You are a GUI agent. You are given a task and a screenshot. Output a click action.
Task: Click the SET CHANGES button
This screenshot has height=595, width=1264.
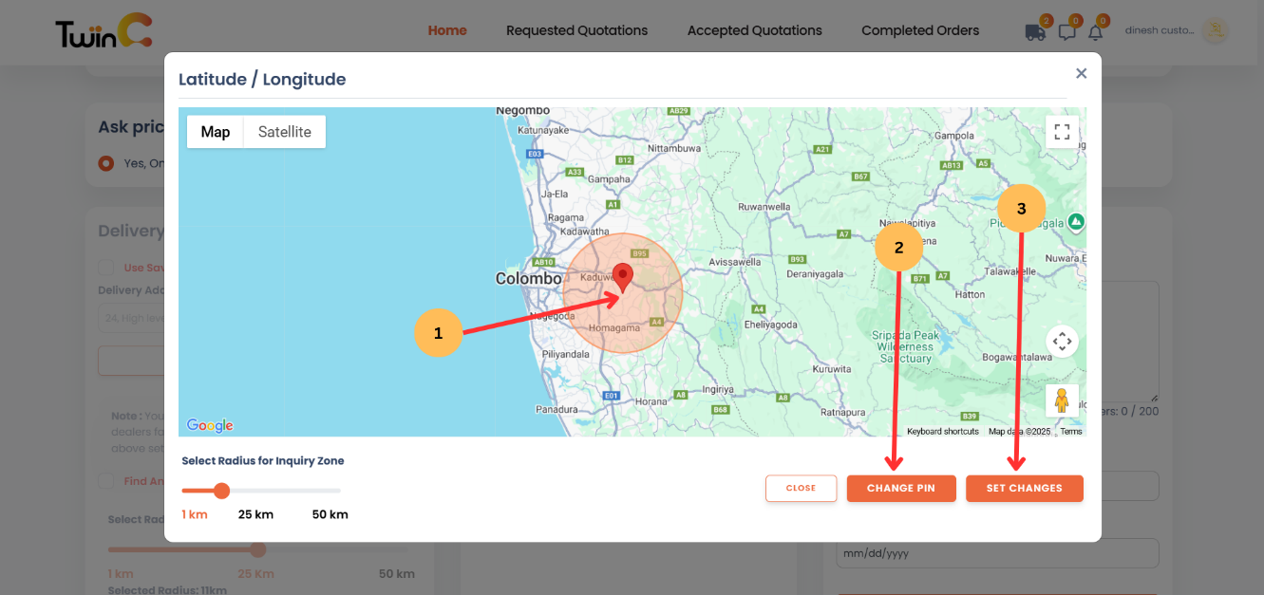click(1025, 488)
